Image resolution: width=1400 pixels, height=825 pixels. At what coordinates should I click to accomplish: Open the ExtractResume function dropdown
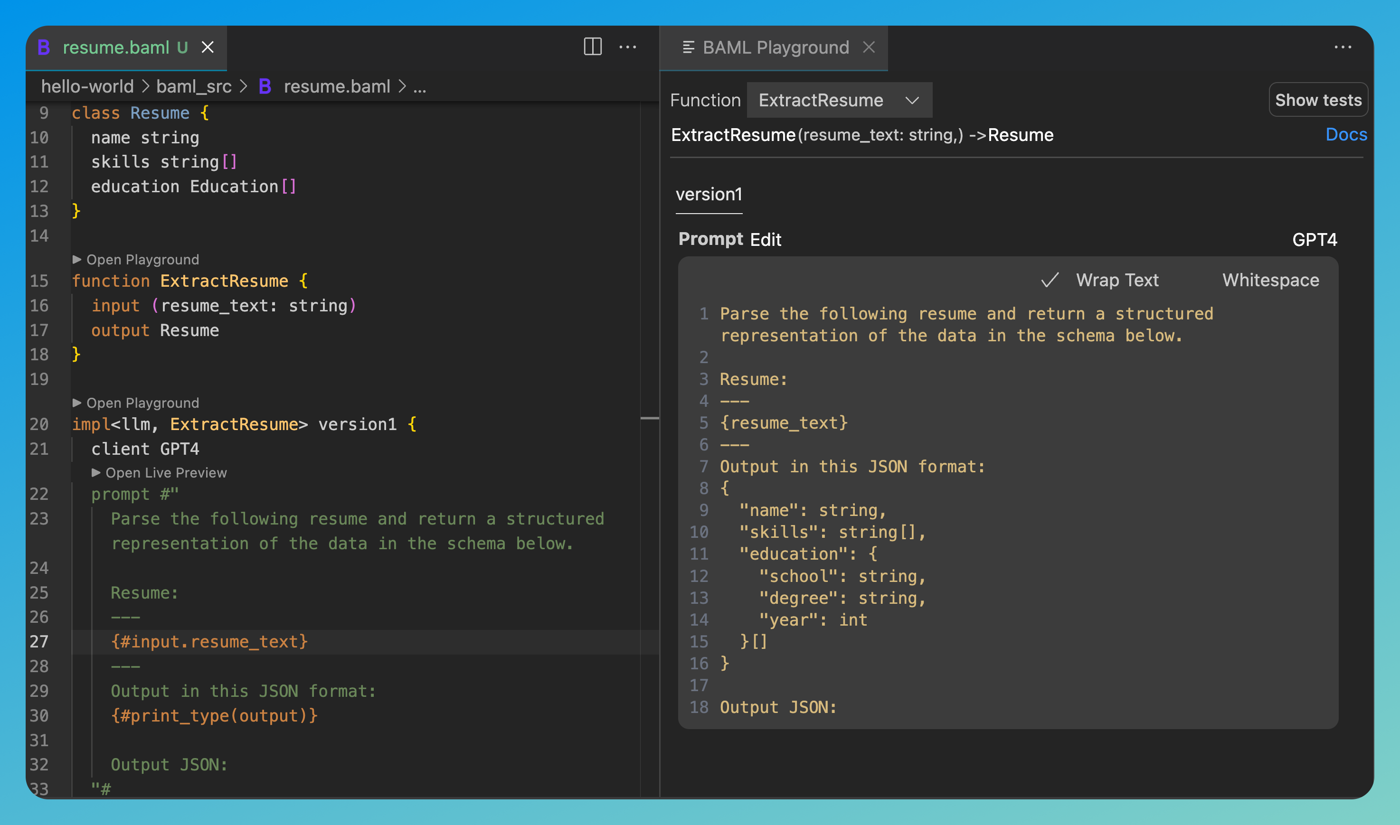(x=839, y=100)
